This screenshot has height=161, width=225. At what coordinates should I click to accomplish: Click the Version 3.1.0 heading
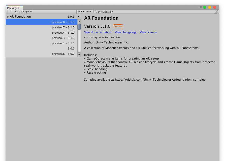click(97, 26)
